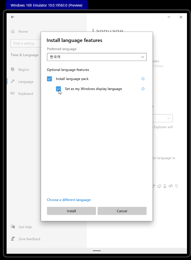This screenshot has height=260, width=191.
Task: Click the Get help chat icon
Action: [13, 226]
